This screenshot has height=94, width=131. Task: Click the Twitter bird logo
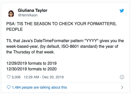[122, 11]
